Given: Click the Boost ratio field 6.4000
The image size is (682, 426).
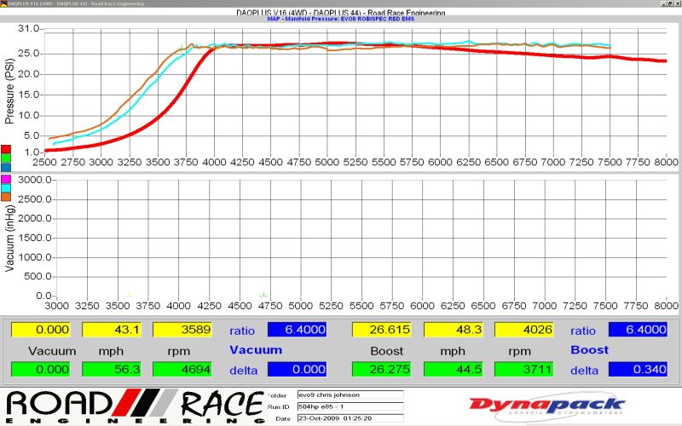Looking at the screenshot, I should (638, 330).
